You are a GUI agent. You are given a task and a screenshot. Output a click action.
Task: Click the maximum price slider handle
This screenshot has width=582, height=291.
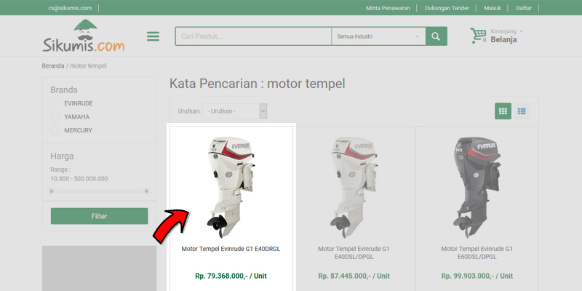[147, 191]
